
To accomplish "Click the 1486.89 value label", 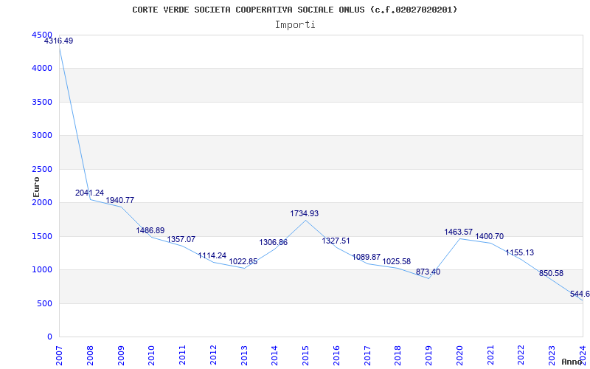I will click(150, 230).
